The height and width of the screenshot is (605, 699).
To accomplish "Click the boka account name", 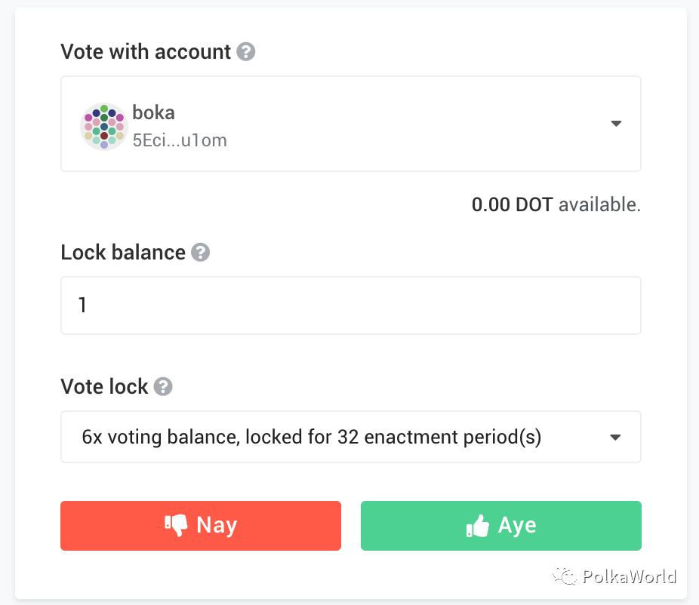I will click(153, 113).
